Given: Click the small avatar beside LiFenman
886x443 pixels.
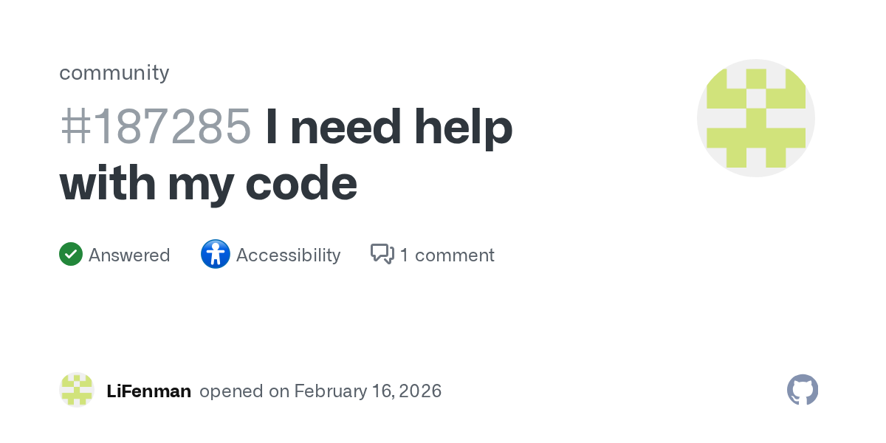Looking at the screenshot, I should pyautogui.click(x=77, y=390).
